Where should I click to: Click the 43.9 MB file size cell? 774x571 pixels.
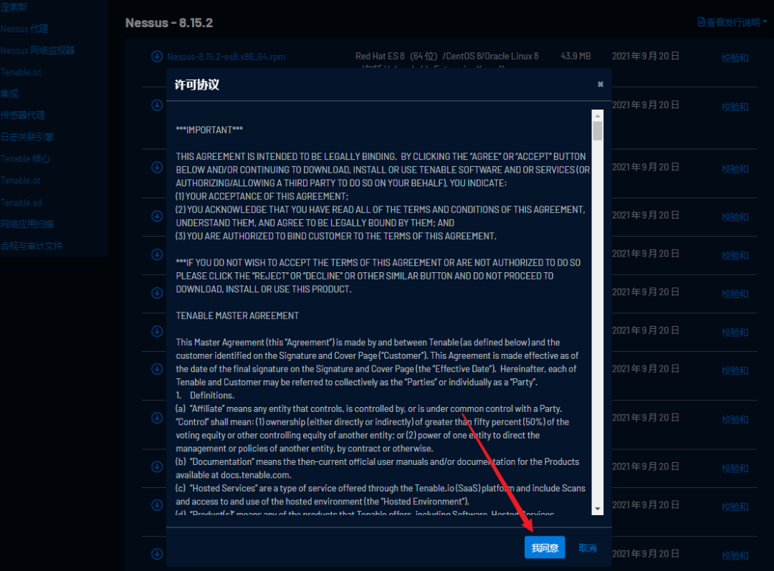[575, 57]
